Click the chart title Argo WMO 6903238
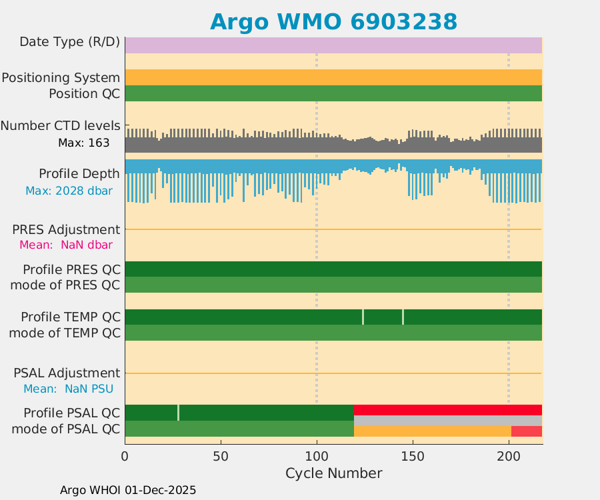This screenshot has width=600, height=500. point(333,22)
